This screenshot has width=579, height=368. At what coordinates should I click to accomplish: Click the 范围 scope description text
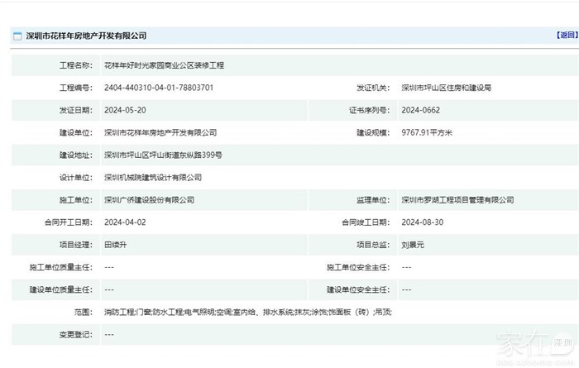(x=248, y=312)
